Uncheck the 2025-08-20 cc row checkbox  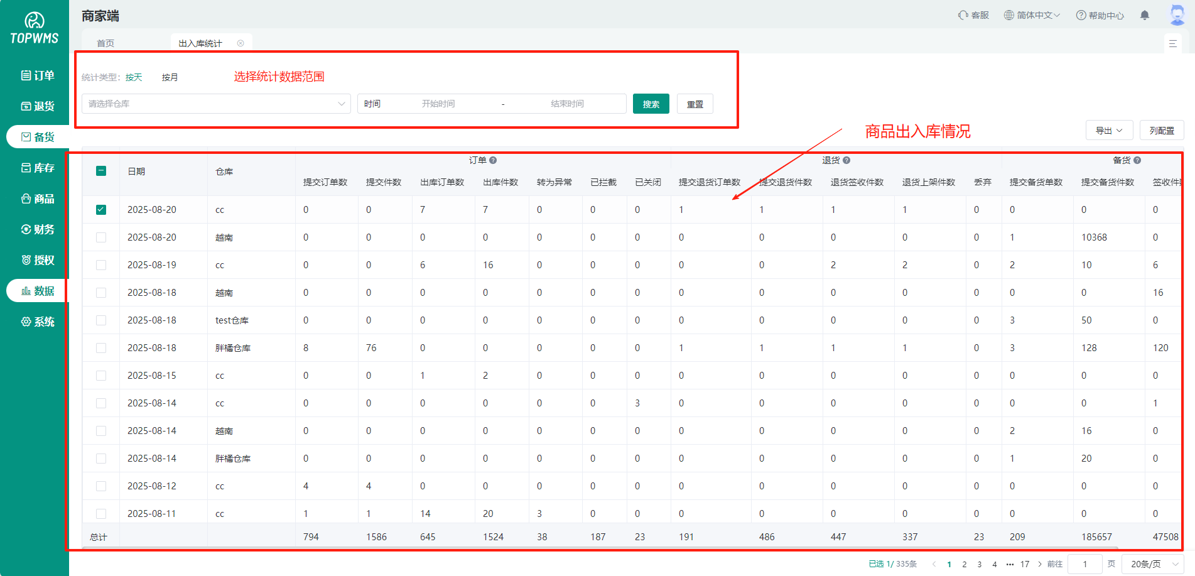[101, 210]
